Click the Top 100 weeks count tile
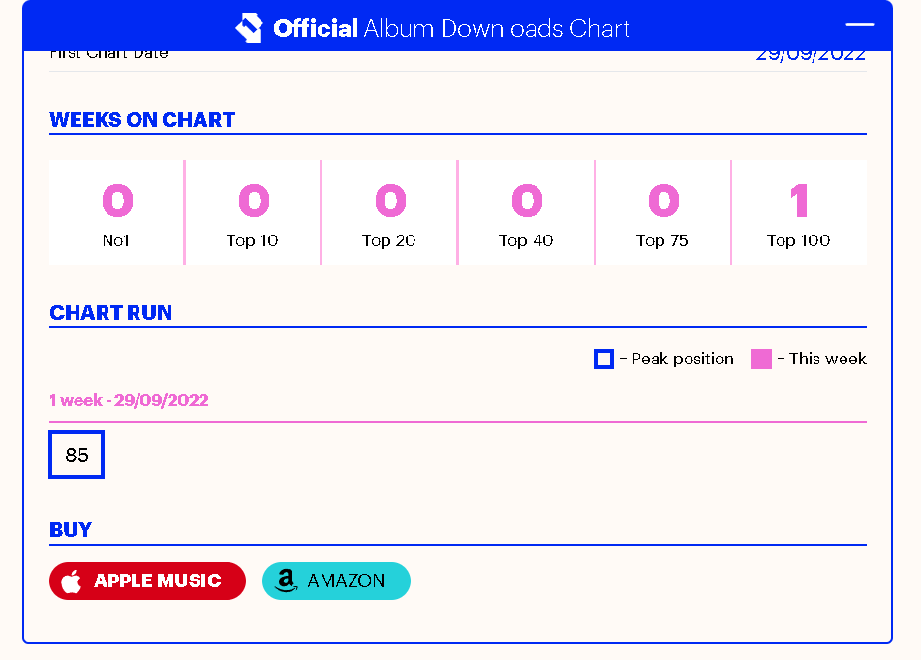Image resolution: width=921 pixels, height=660 pixels. (x=799, y=212)
